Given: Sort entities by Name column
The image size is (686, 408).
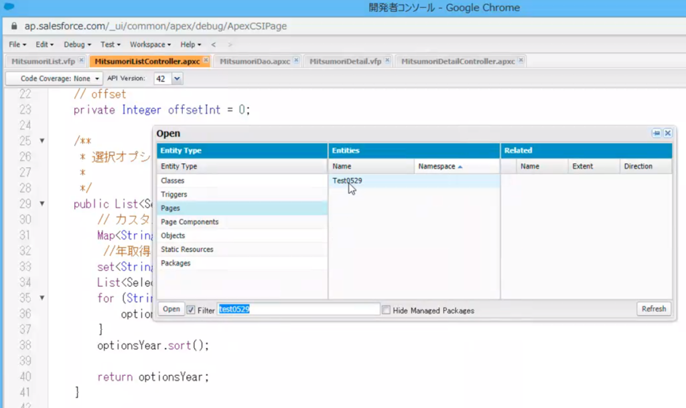Looking at the screenshot, I should tap(371, 167).
